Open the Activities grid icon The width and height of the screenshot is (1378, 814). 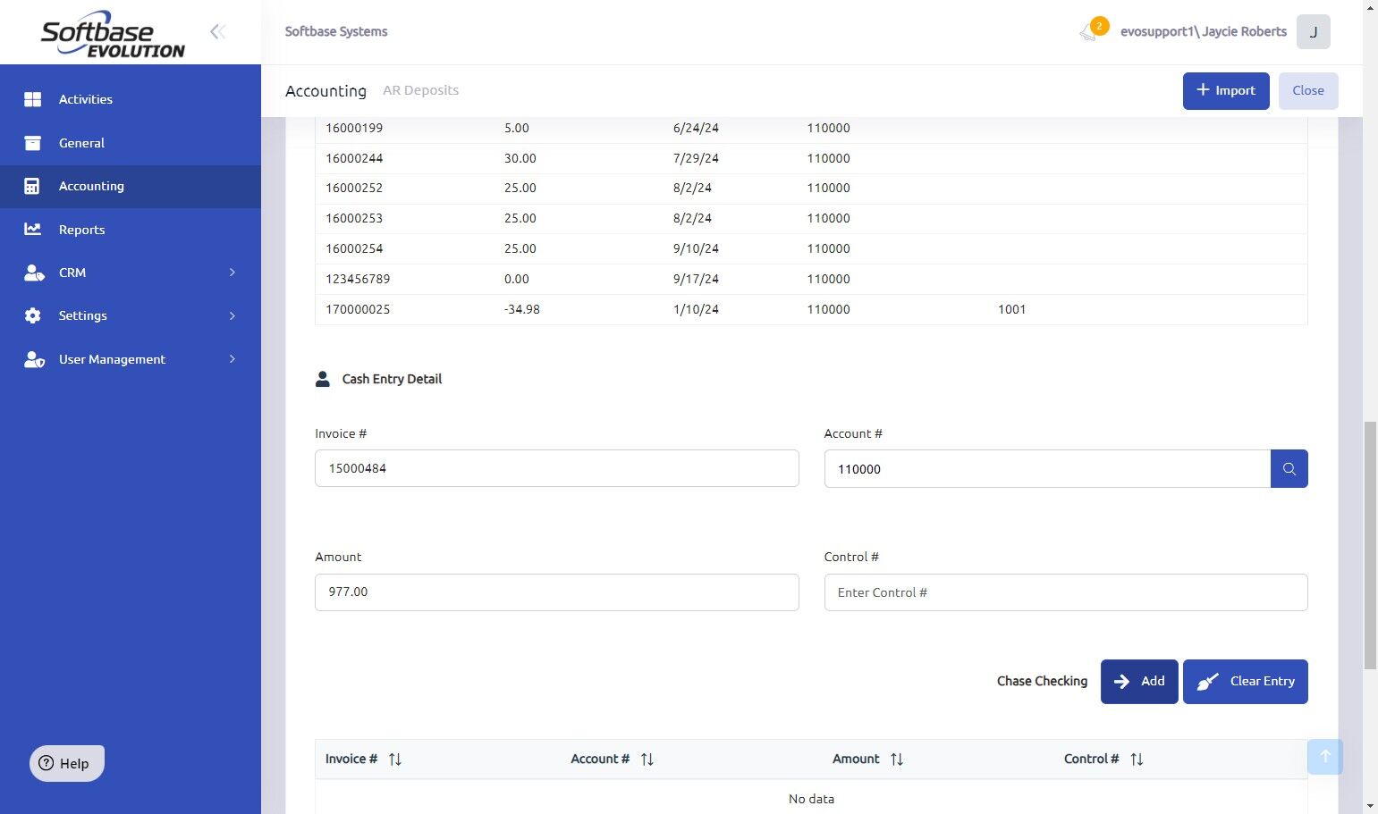point(33,99)
